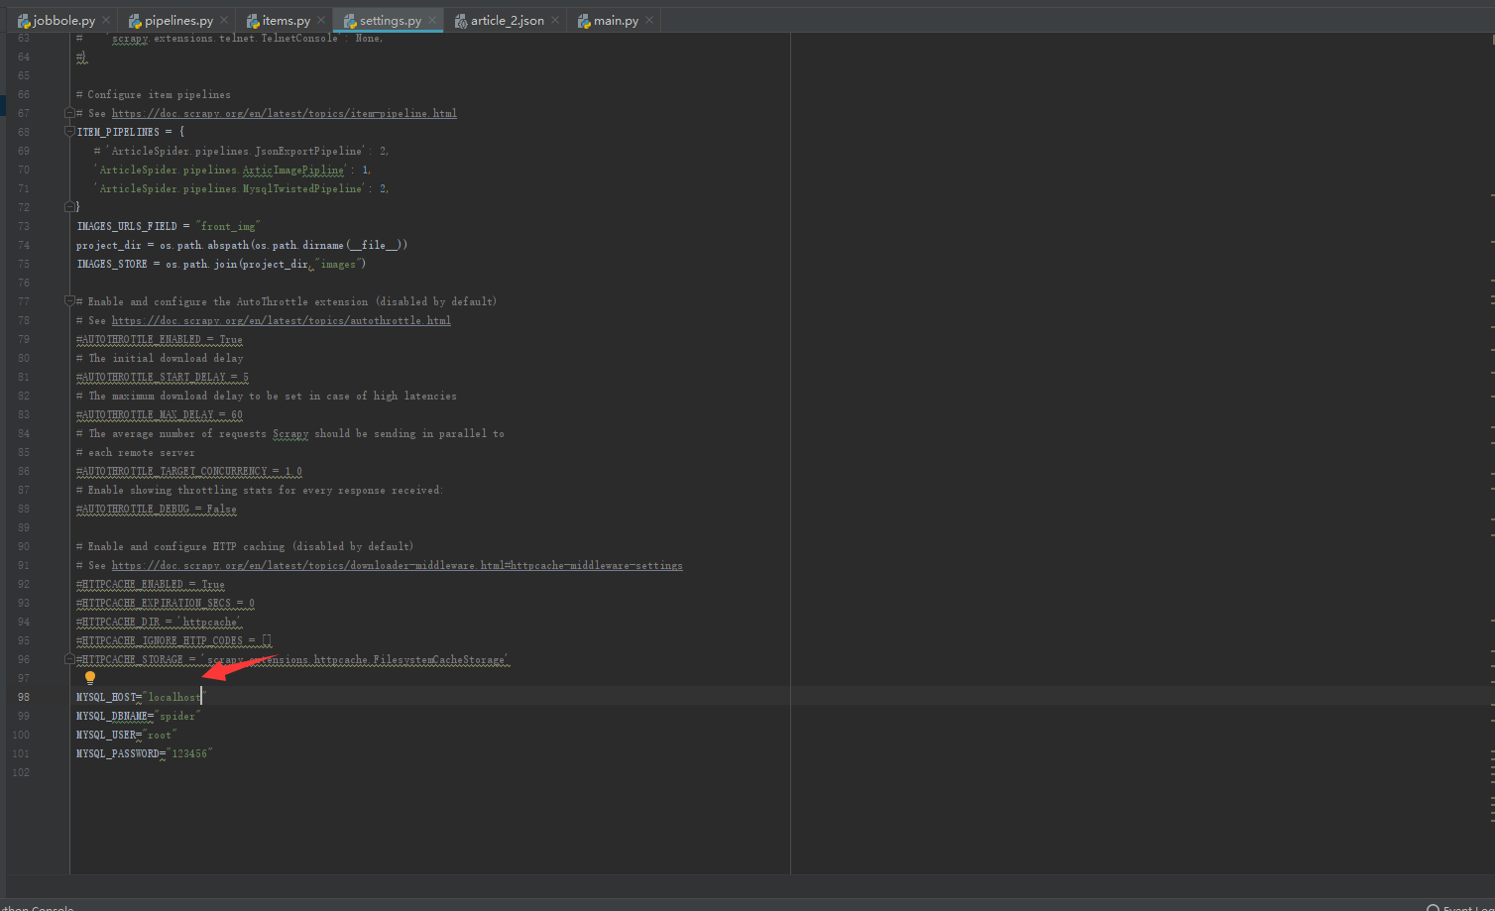Open the item-pipeline.html documentation link
1495x911 pixels.
pos(284,114)
